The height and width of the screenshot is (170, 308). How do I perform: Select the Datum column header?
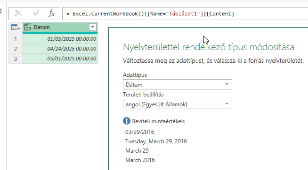[60, 27]
